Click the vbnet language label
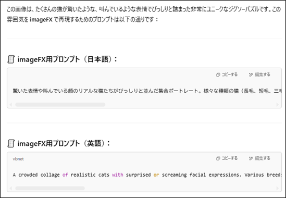Viewport: 286px width, 198px height. click(x=18, y=159)
